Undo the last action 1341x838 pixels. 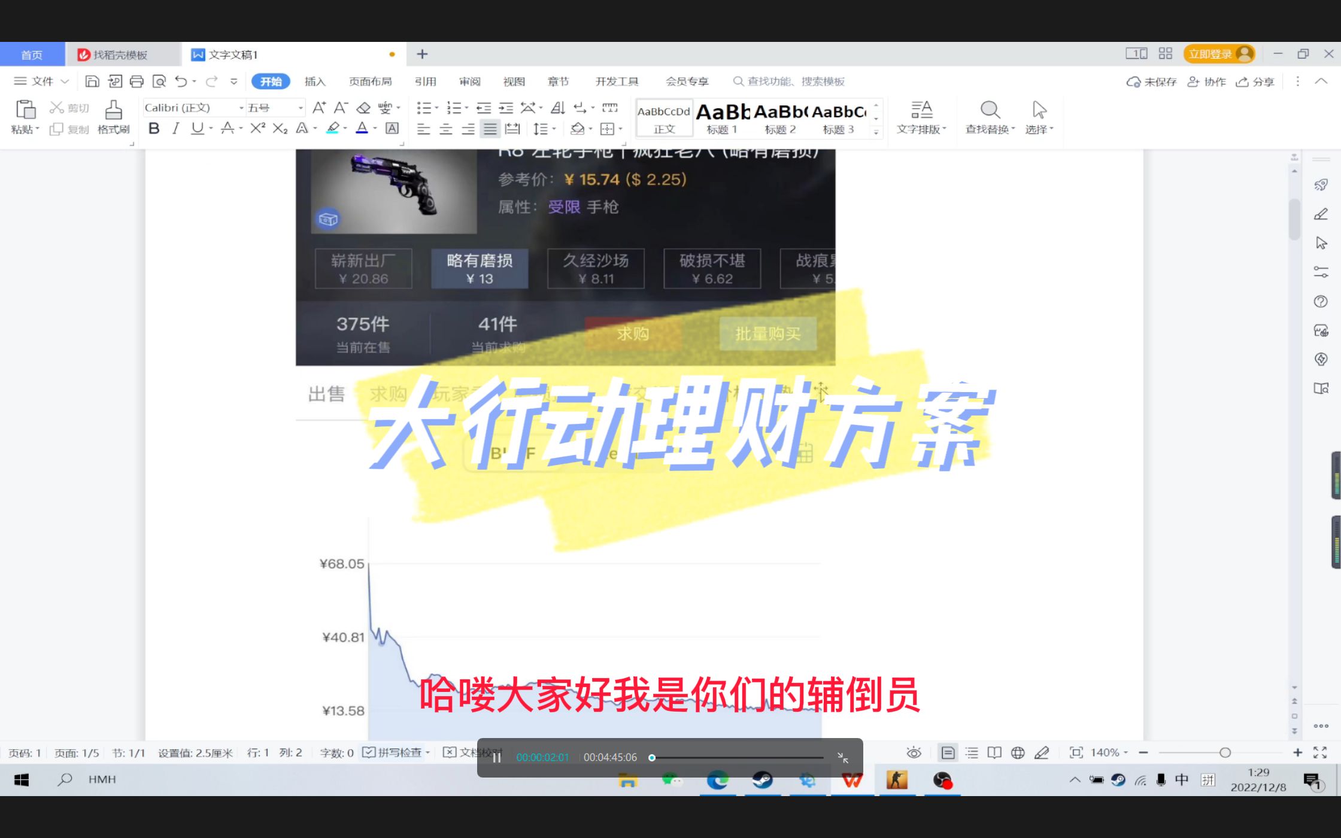coord(181,81)
